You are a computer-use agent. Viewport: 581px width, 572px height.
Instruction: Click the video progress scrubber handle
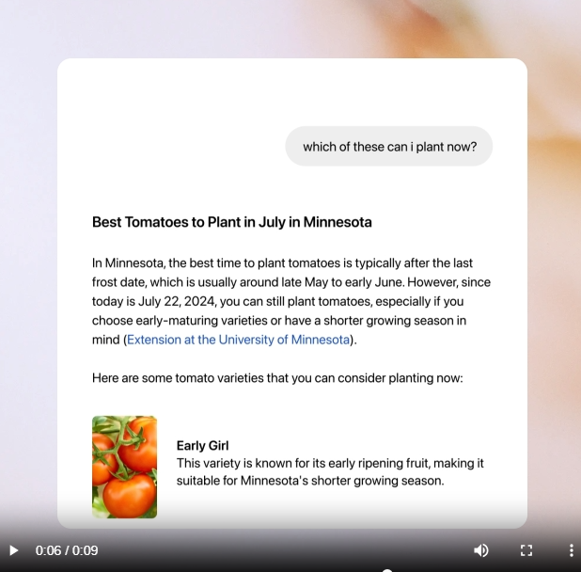387,571
